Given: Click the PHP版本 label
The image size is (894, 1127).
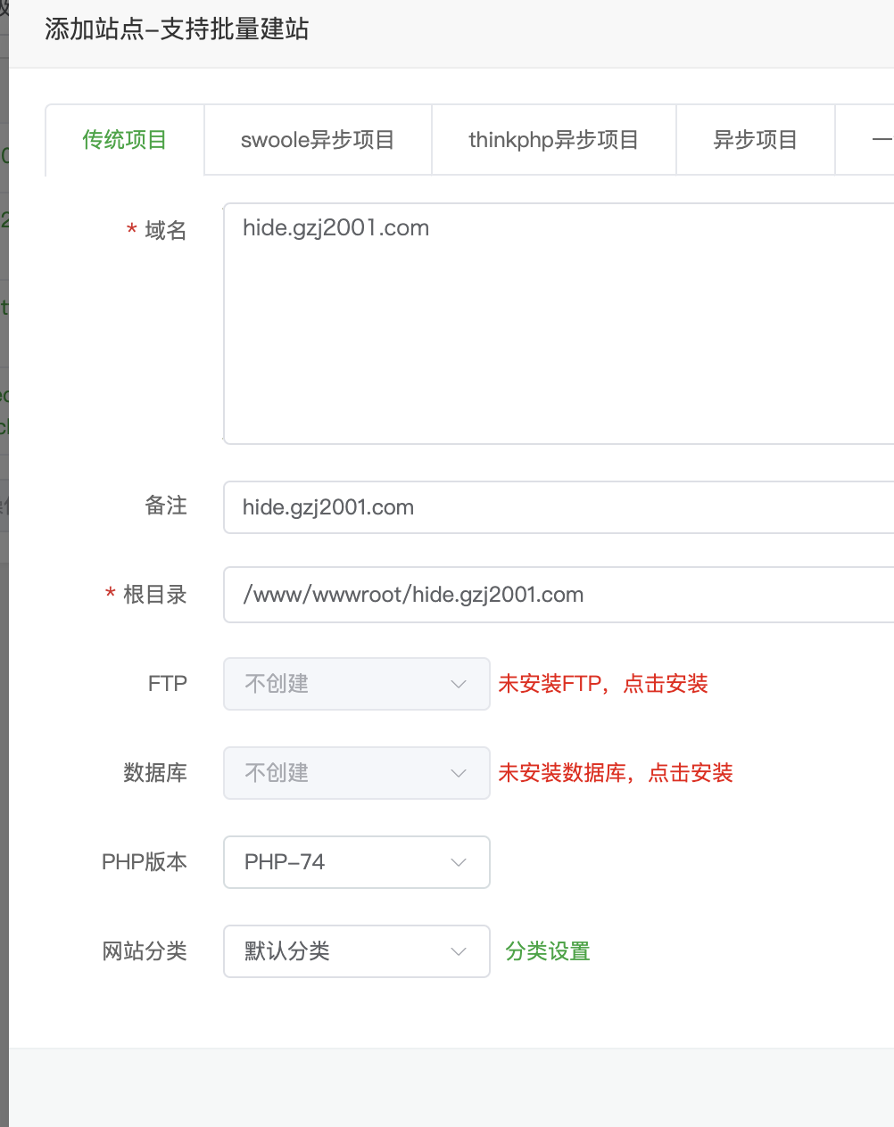Looking at the screenshot, I should pyautogui.click(x=145, y=862).
